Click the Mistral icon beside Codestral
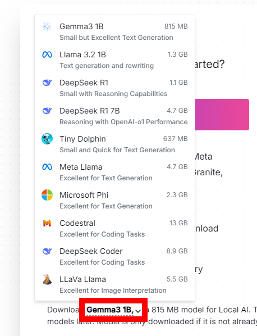This screenshot has width=257, height=336. 47,223
